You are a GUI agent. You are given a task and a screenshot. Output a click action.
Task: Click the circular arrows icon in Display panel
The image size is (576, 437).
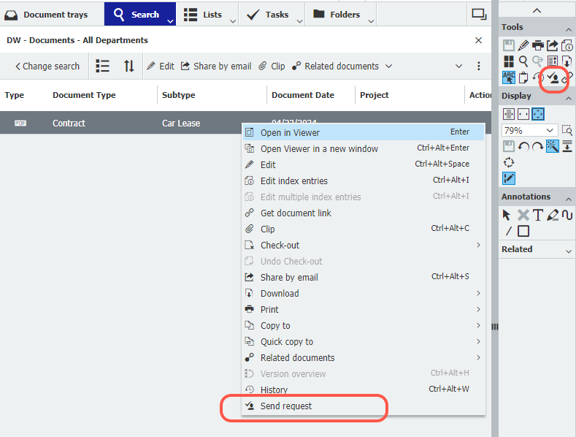coord(509,162)
